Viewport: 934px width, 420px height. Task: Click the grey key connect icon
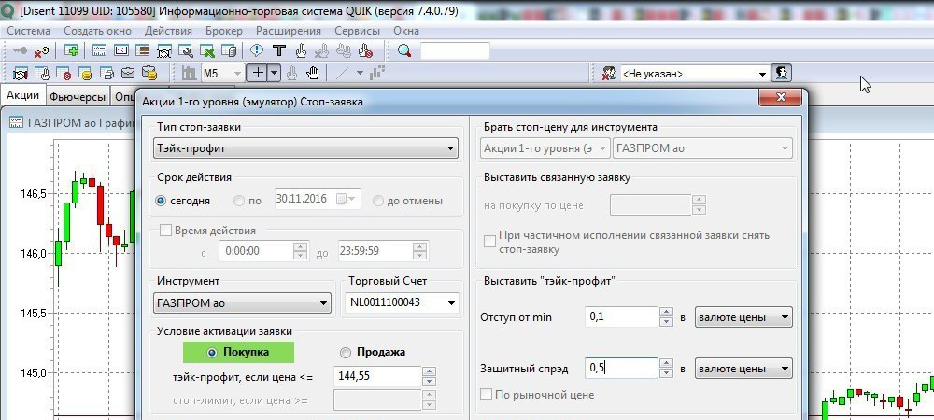pyautogui.click(x=20, y=51)
